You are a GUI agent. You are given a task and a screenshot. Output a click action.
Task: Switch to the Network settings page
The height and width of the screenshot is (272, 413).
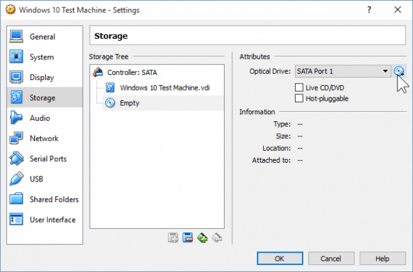click(x=45, y=138)
